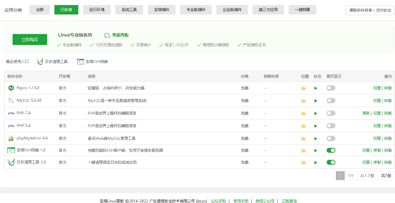Click the 售前咨询 chat bubble icon
The height and width of the screenshot is (203, 395).
tap(107, 35)
